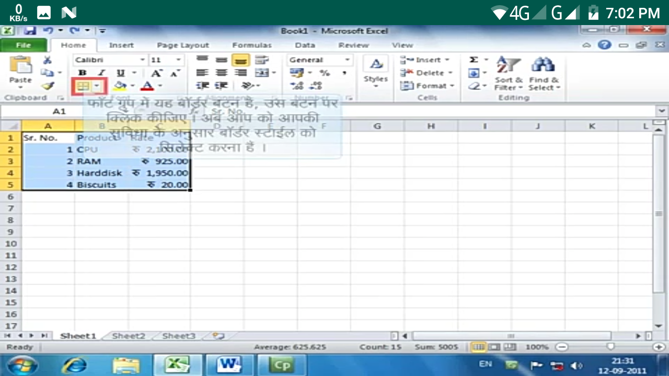Toggle Bold formatting
This screenshot has height=376, width=669.
click(x=82, y=73)
